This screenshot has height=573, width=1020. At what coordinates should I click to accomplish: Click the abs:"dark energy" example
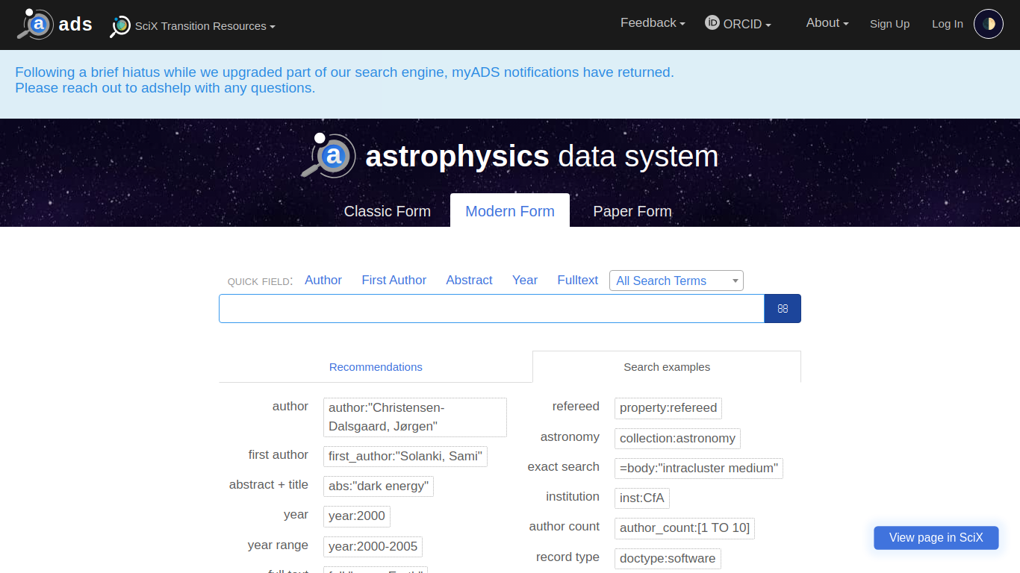[379, 486]
